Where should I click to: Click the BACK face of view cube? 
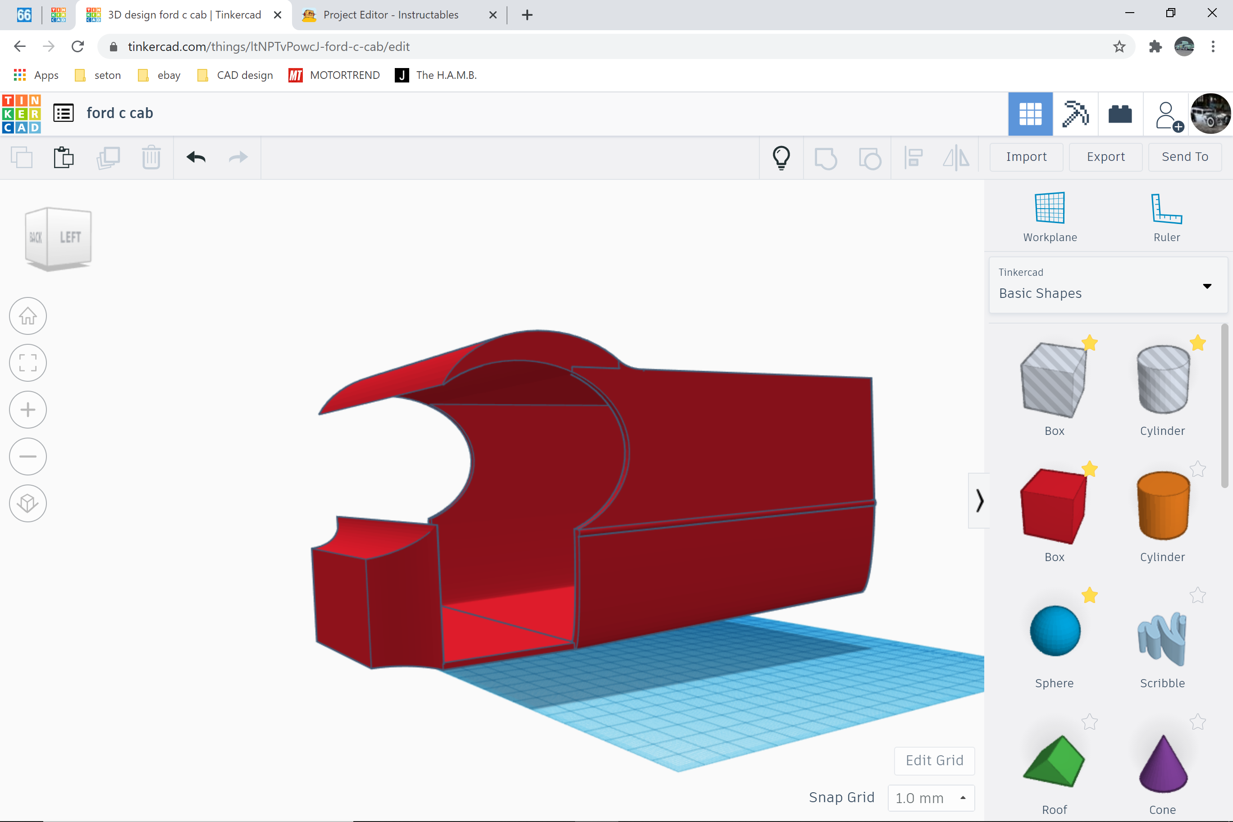click(36, 237)
